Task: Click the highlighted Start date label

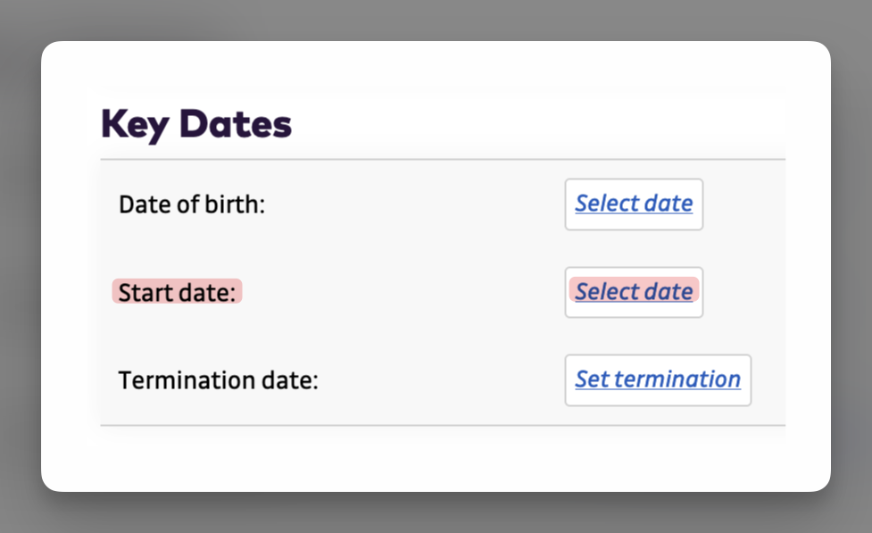Action: pyautogui.click(x=177, y=292)
